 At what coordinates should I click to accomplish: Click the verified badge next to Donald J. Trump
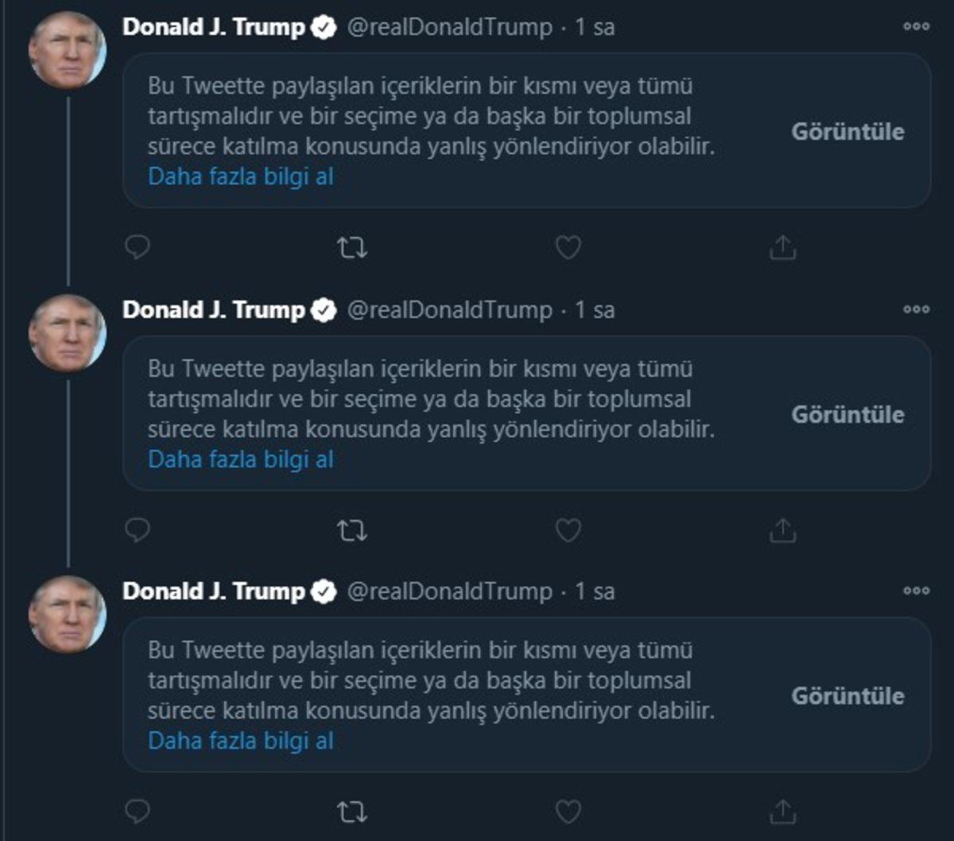(322, 26)
